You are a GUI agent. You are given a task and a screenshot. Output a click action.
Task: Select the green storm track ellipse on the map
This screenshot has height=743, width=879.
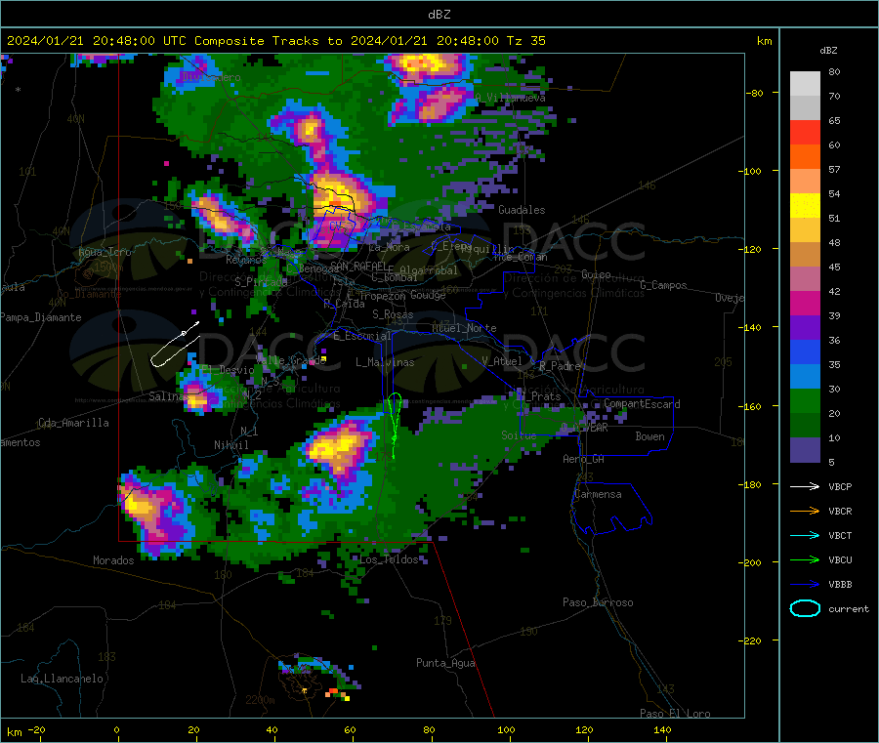click(395, 426)
